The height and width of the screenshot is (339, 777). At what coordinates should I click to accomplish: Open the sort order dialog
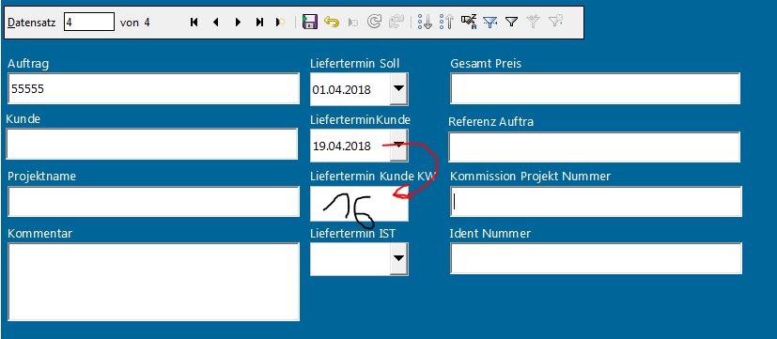click(x=468, y=22)
